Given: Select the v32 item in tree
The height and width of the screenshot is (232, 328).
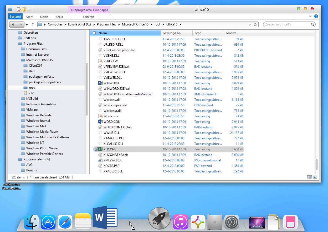Looking at the screenshot, I should point(31,93).
